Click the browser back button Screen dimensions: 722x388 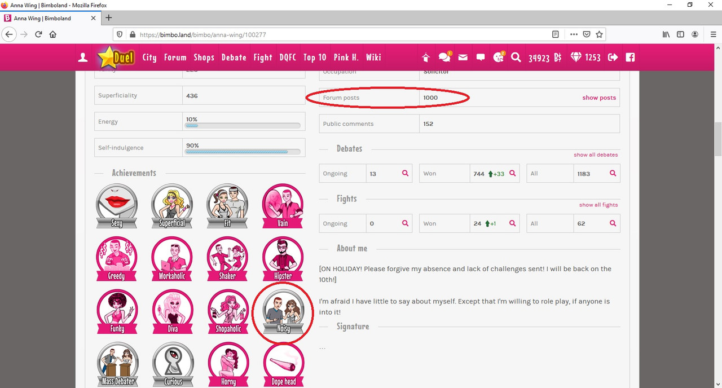click(8, 34)
